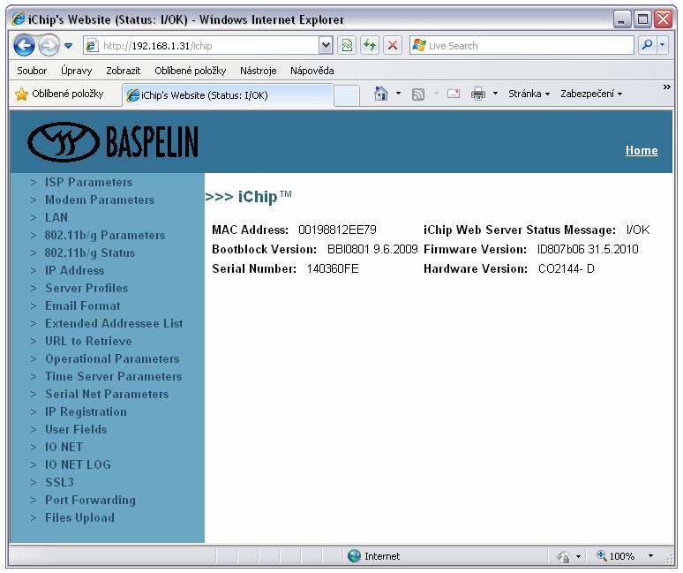This screenshot has height=573, width=683.
Task: Open the SSL3 link
Action: click(59, 482)
